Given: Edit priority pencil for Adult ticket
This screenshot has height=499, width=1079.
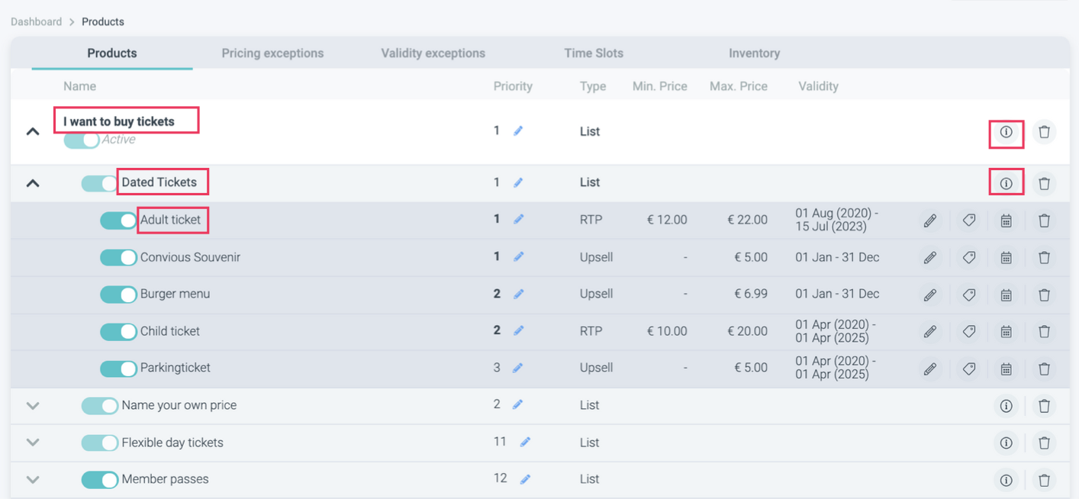Looking at the screenshot, I should click(x=519, y=219).
